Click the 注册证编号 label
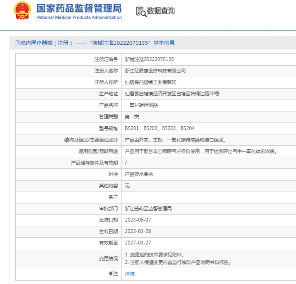Image resolution: width=296 pixels, height=284 pixels. pos(106,59)
